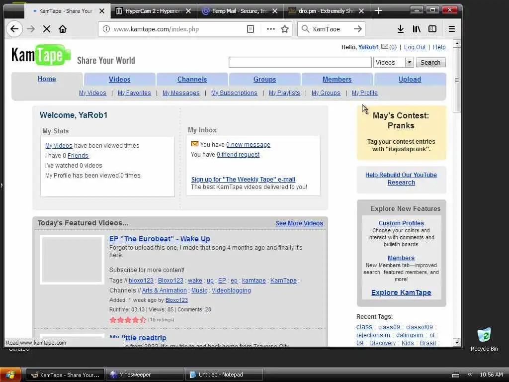This screenshot has height=382, width=509.
Task: Expand hidden system tray icons
Action: [469, 374]
